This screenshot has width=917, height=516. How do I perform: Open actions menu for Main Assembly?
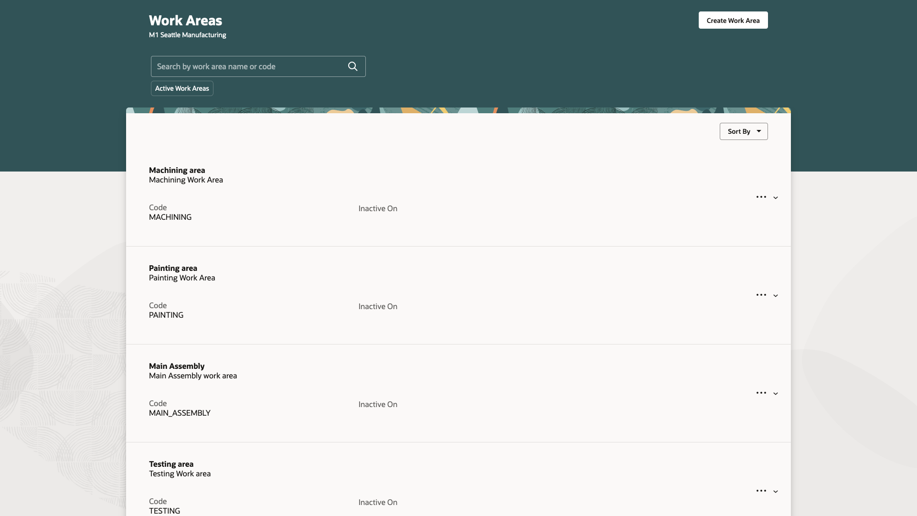[x=761, y=393]
